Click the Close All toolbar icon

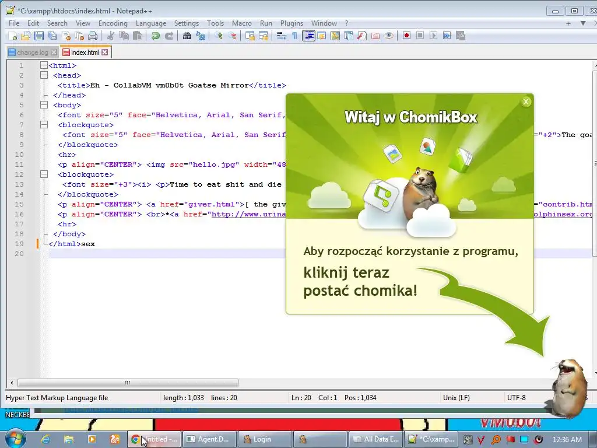[x=79, y=36]
